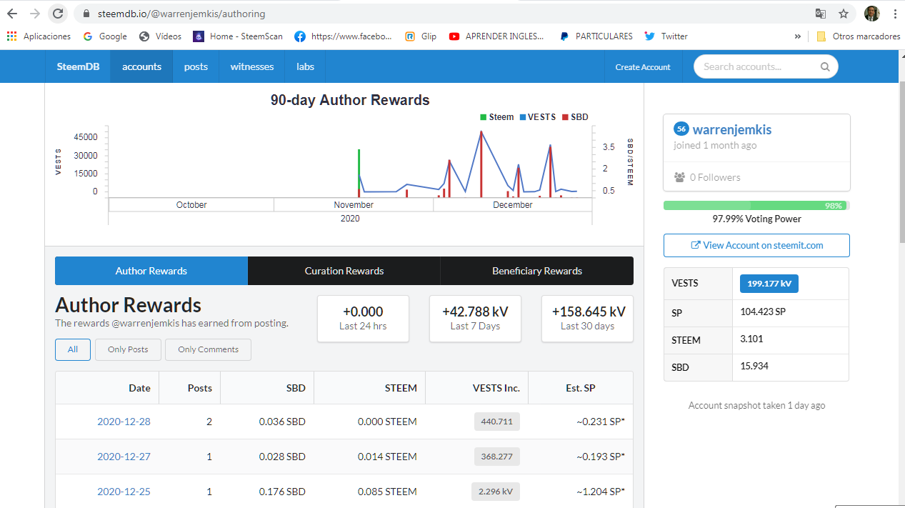Open the 2020-12-25 date link

pos(124,492)
